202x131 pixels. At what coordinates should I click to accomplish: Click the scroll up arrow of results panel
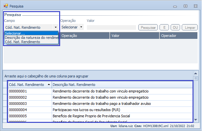196,74
